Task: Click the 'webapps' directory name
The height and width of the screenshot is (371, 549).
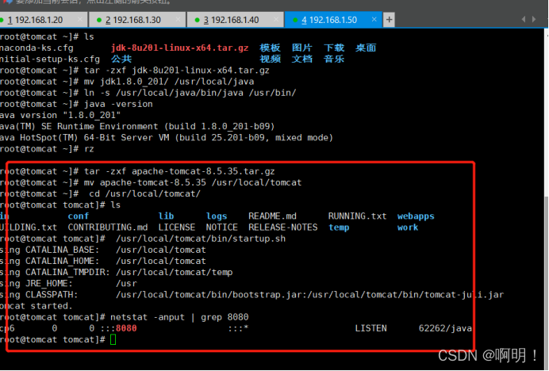Action: (x=416, y=216)
